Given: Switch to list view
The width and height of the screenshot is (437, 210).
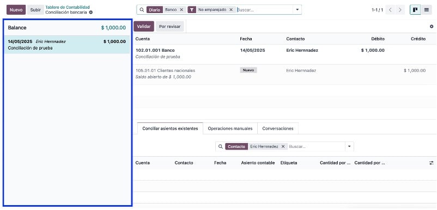Looking at the screenshot, I should click(427, 10).
